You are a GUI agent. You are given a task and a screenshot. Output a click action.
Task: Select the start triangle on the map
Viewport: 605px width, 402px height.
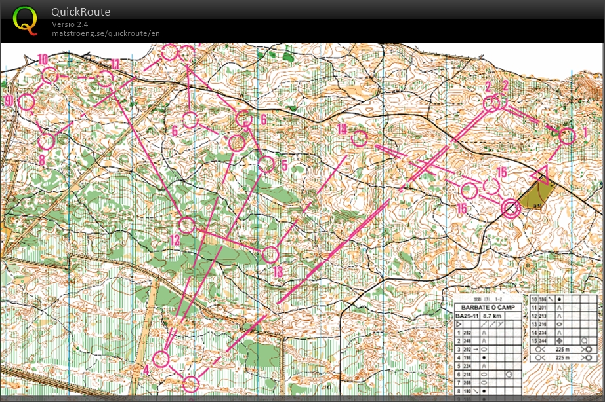540,175
